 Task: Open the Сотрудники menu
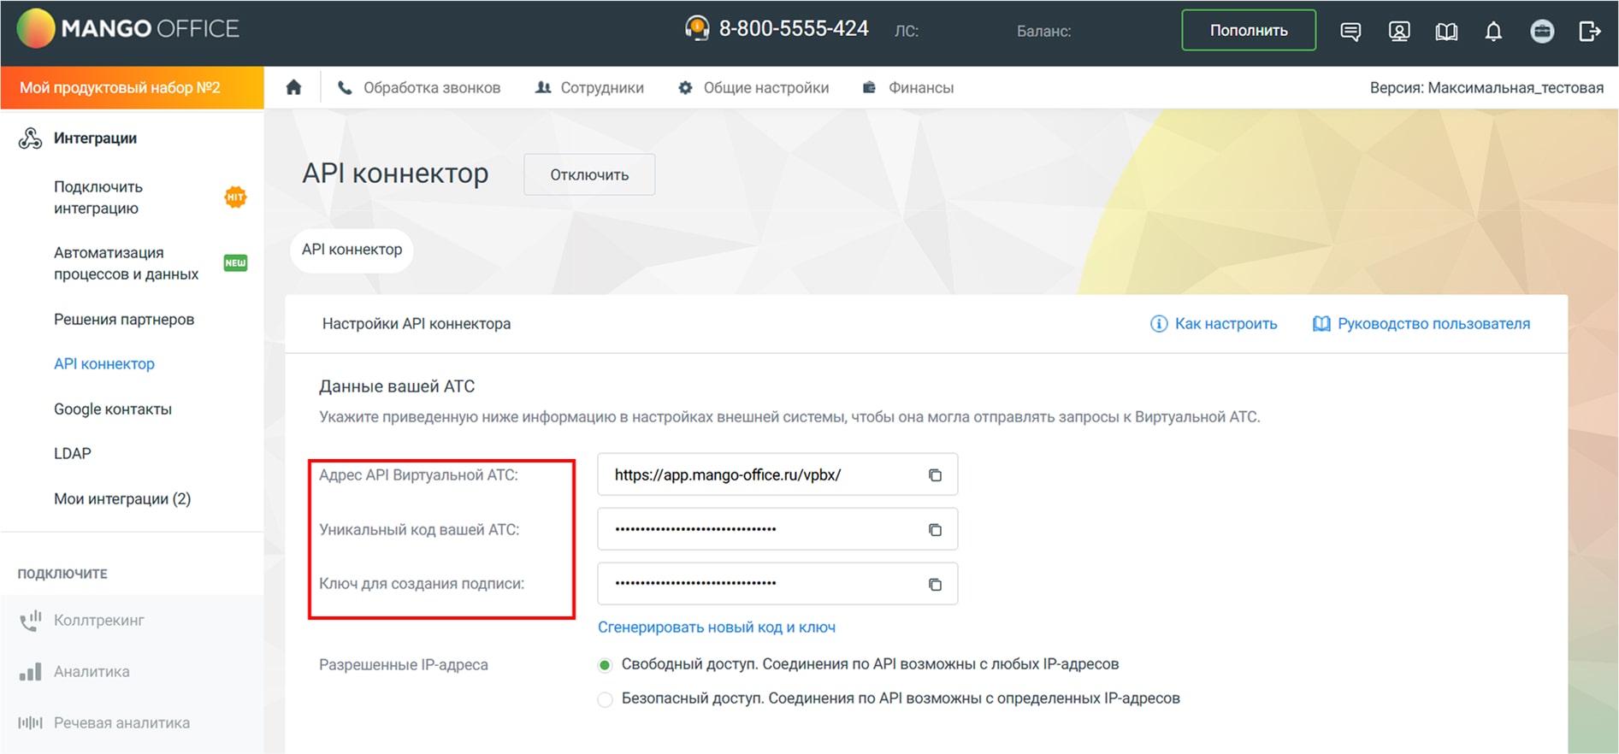(x=589, y=88)
